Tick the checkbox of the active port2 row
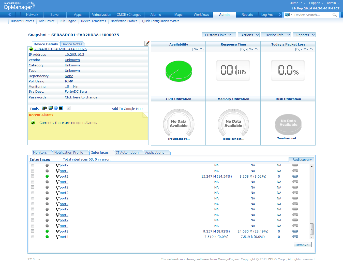343x261 pixels. (x=33, y=176)
